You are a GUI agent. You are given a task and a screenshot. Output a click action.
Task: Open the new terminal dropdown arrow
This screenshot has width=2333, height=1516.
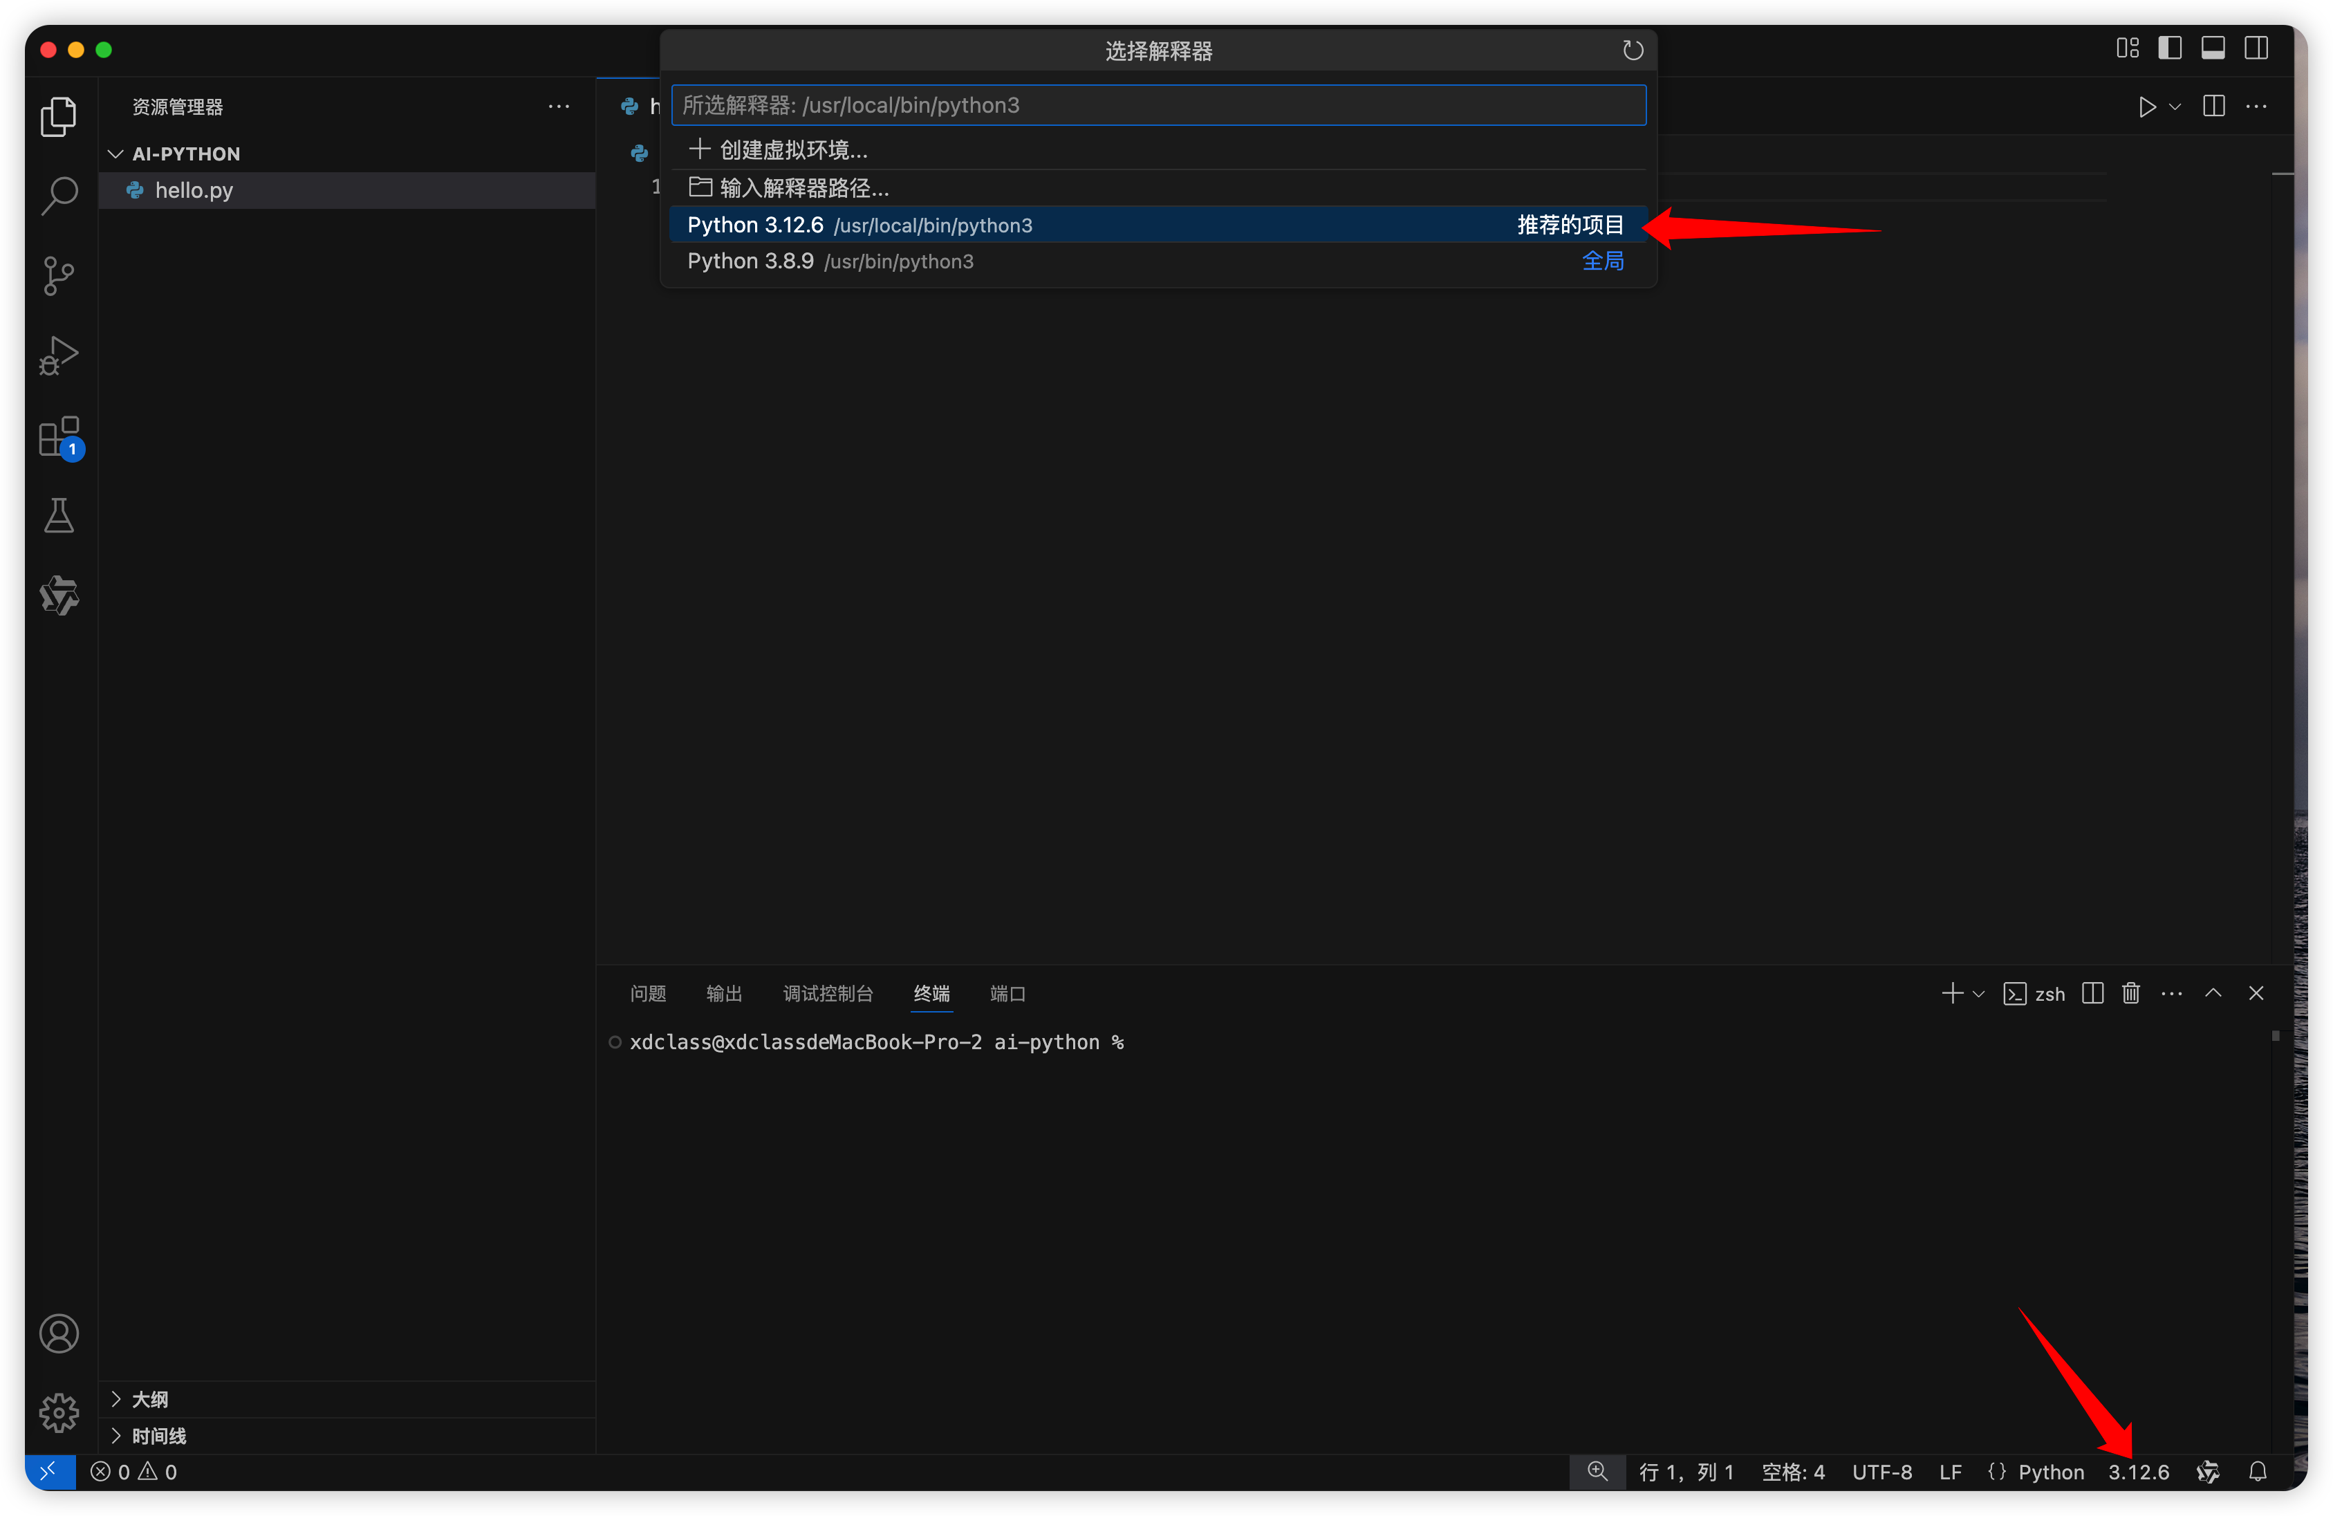point(1979,995)
